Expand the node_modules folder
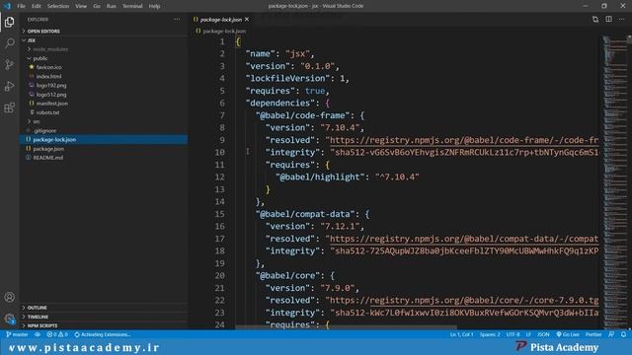This screenshot has width=632, height=355. pos(50,49)
